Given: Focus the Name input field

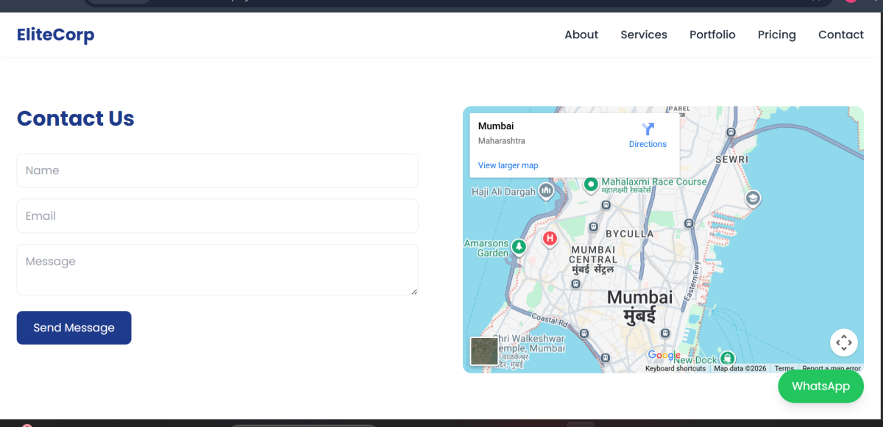Looking at the screenshot, I should (x=217, y=171).
